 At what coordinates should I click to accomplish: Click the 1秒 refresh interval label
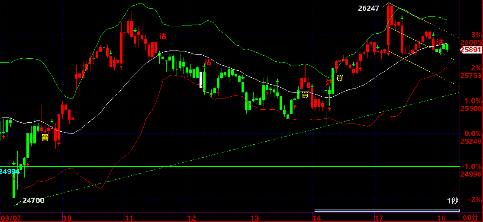click(453, 201)
